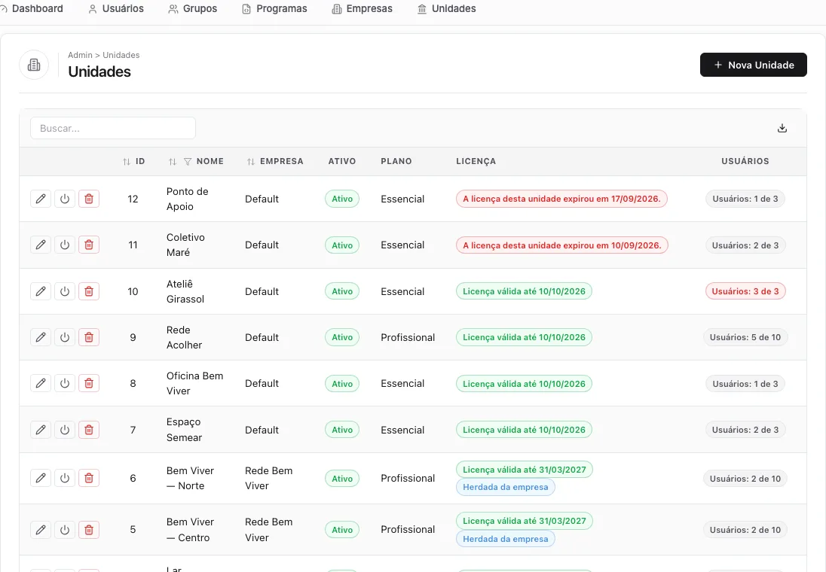Click the pencil icon for Ateliê Girassol

click(41, 291)
